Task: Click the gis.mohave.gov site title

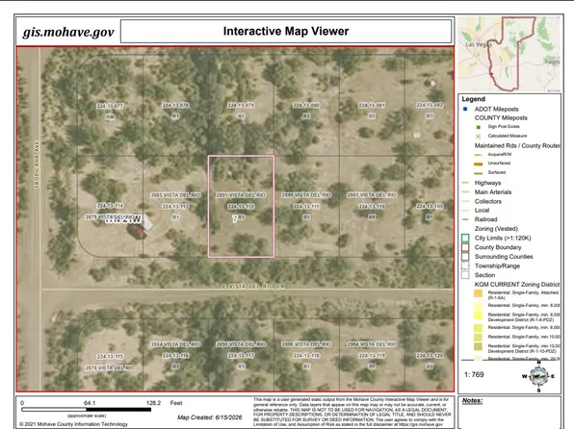Action: pos(68,32)
